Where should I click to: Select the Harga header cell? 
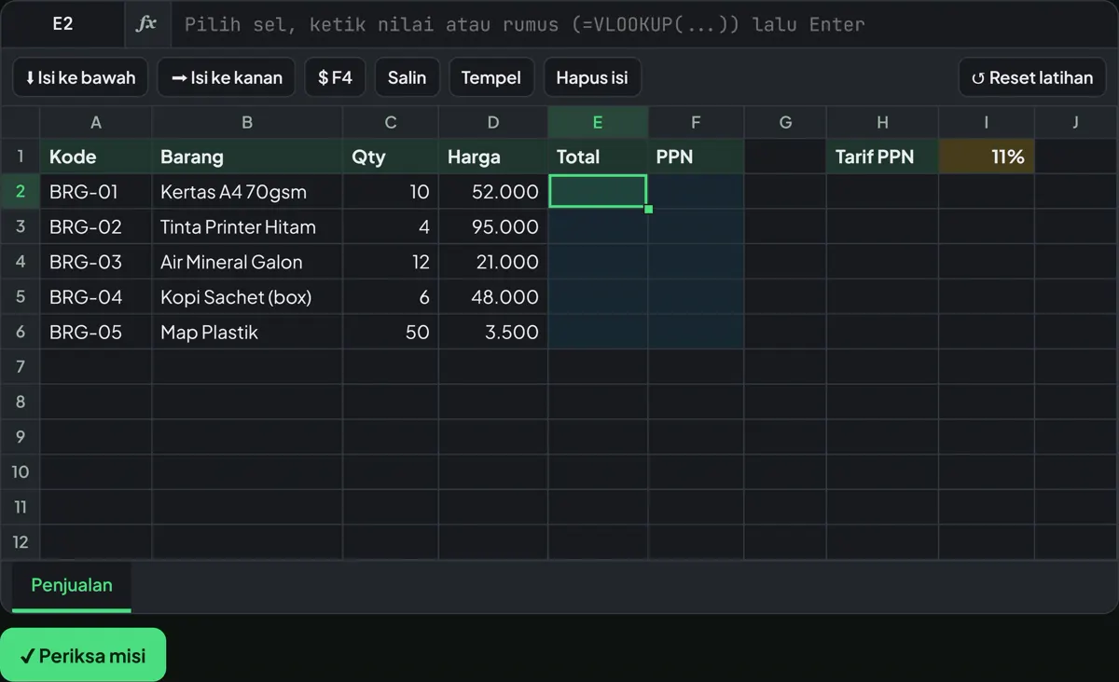(493, 157)
